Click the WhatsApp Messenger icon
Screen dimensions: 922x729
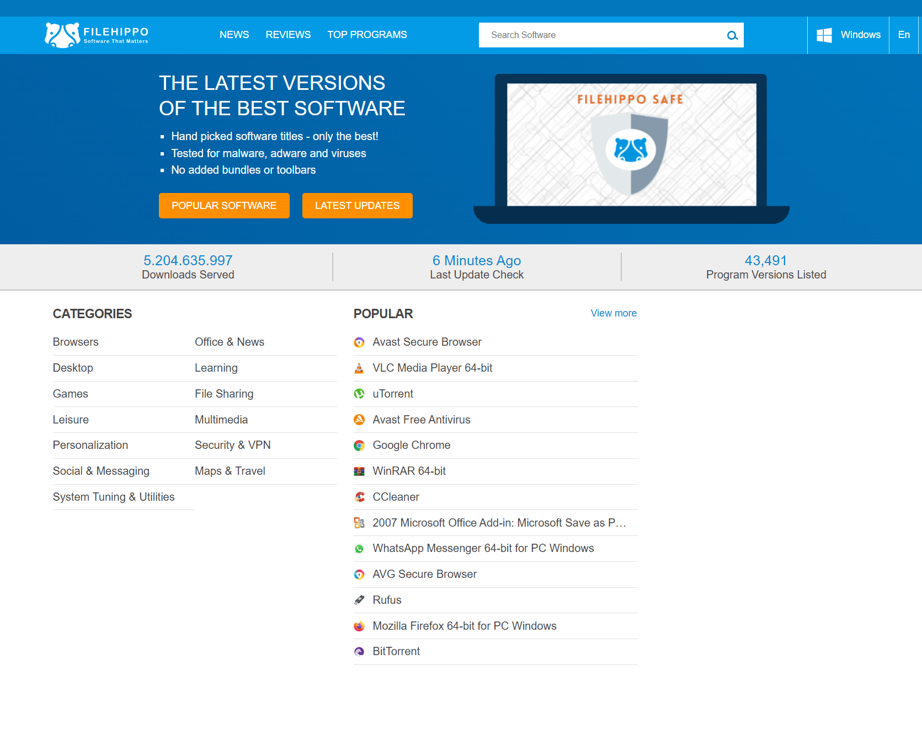click(x=359, y=549)
